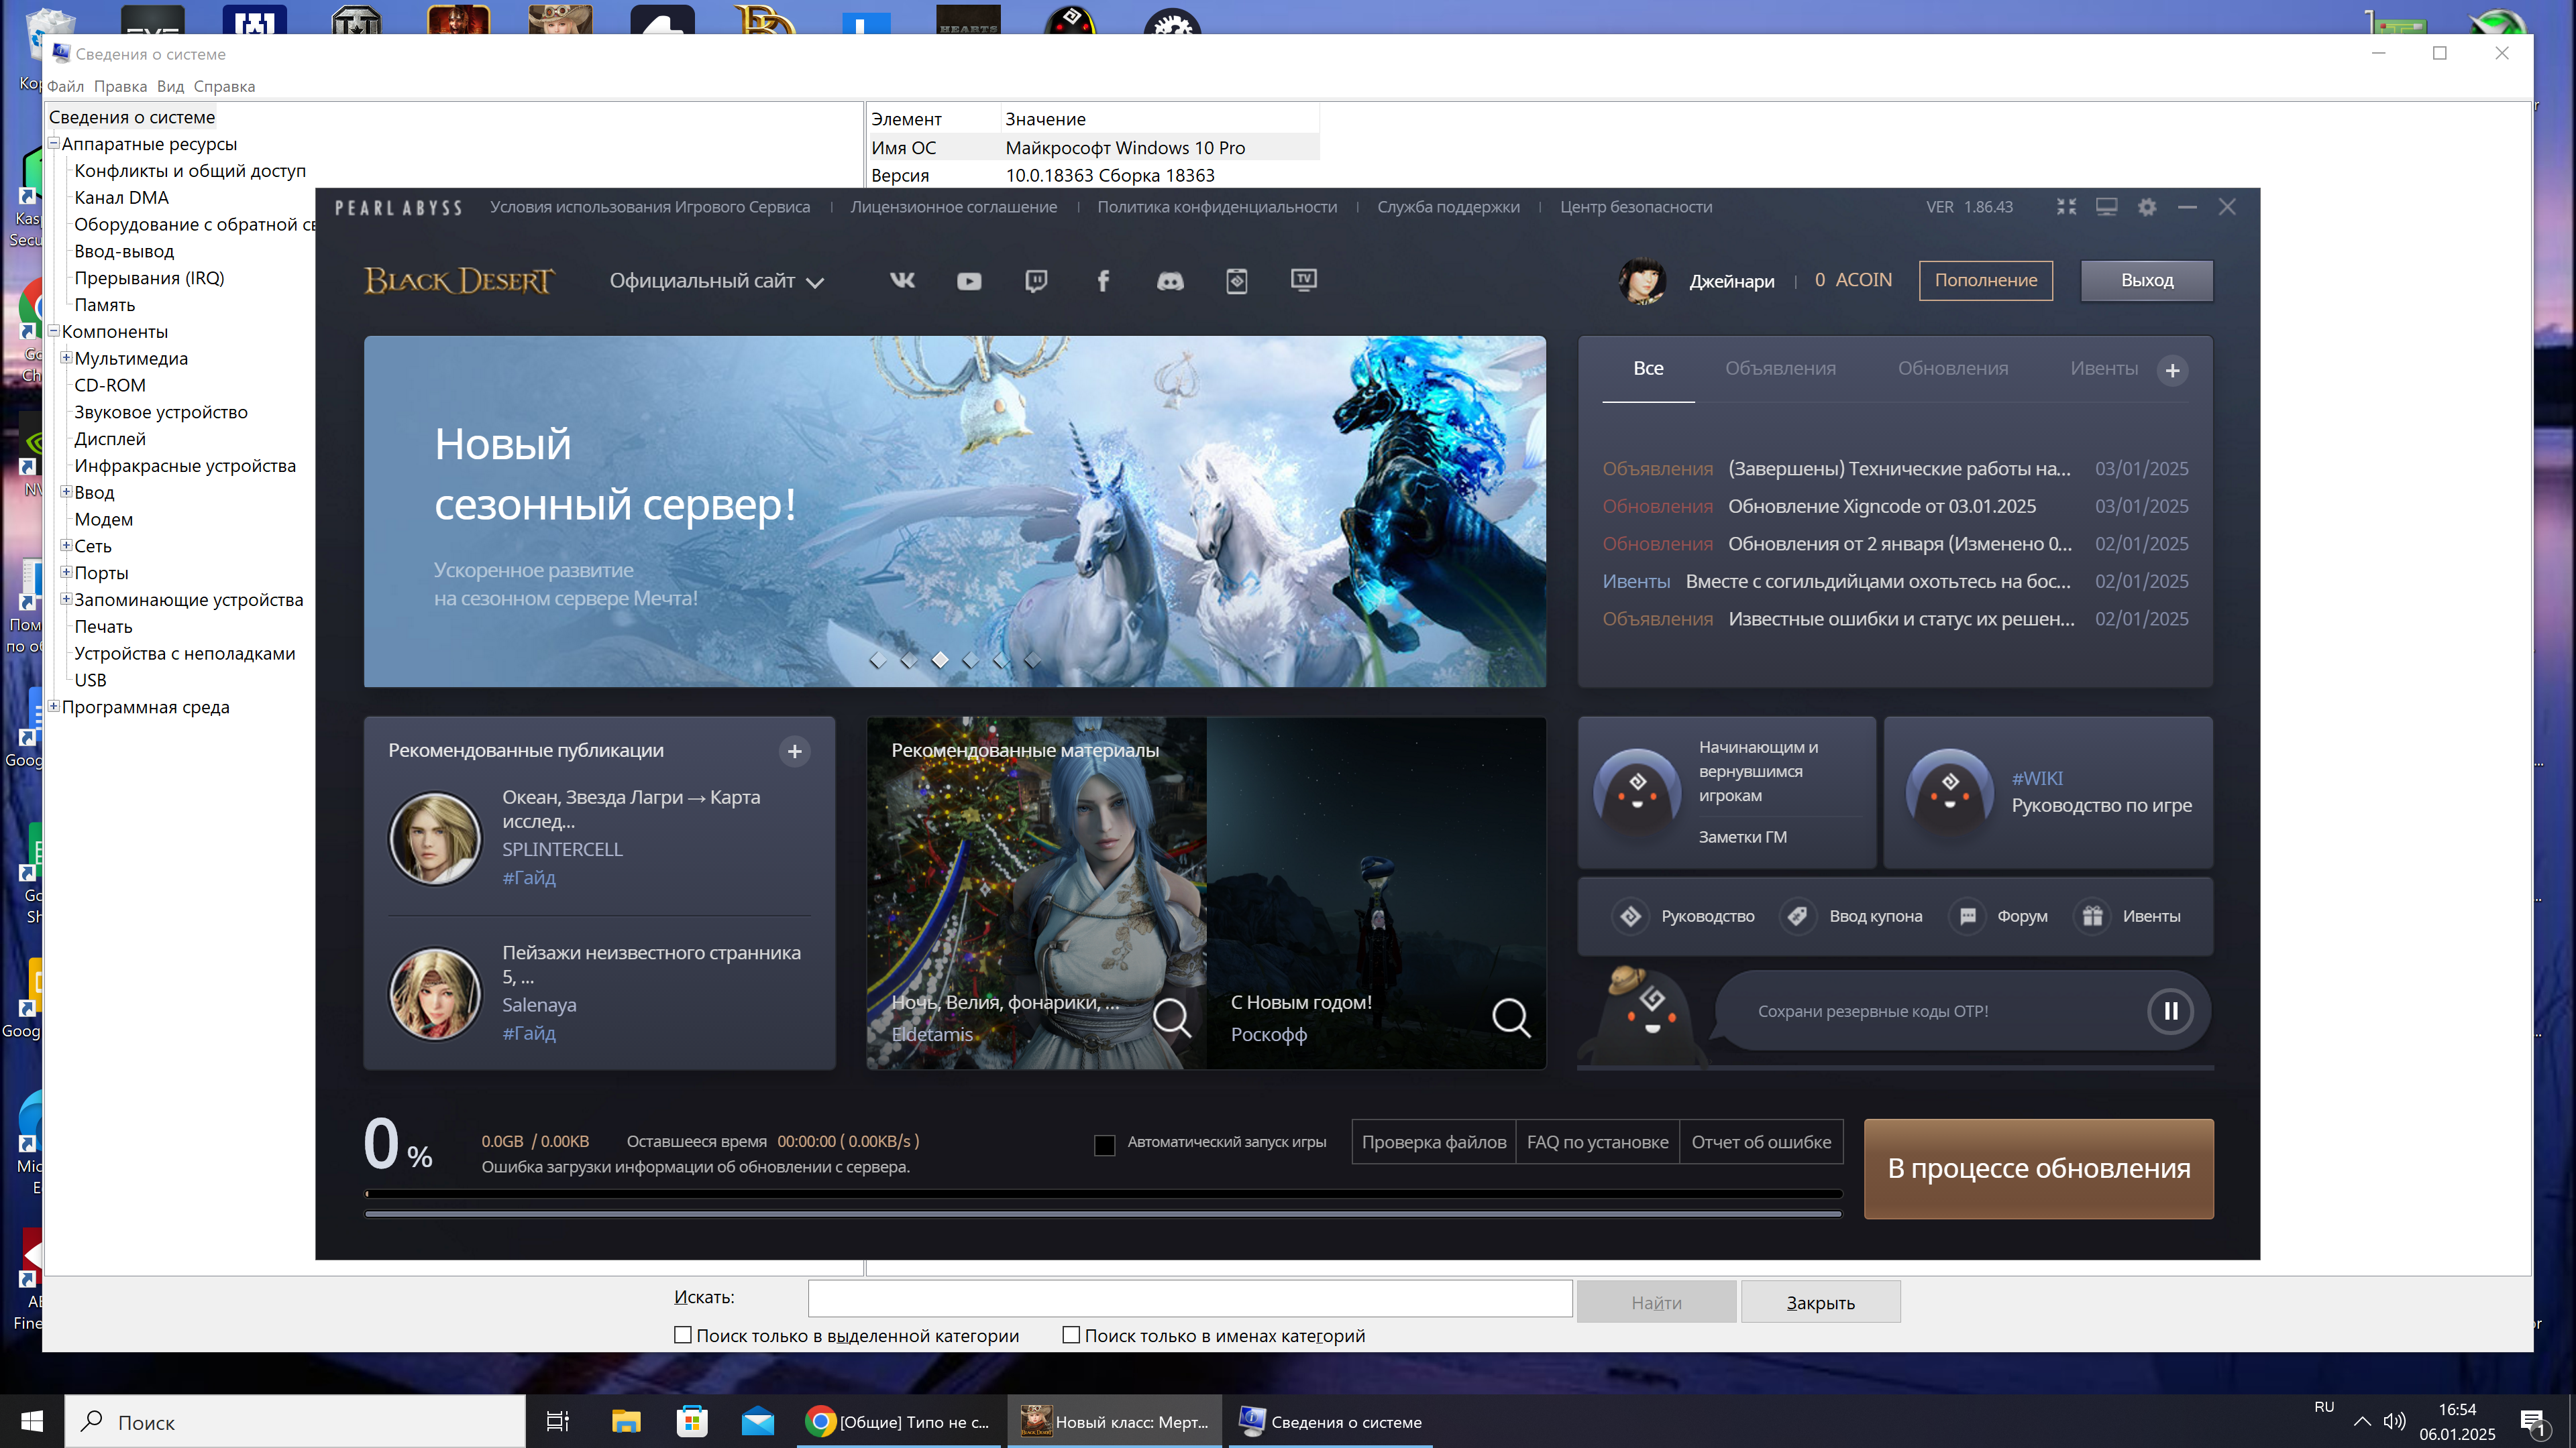
Task: Enable Автоматический запуск игры checkbox
Action: click(1104, 1145)
